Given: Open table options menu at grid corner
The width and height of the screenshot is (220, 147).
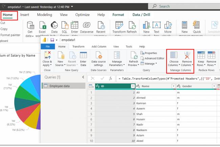Looking at the screenshot, I should click(x=91, y=86).
